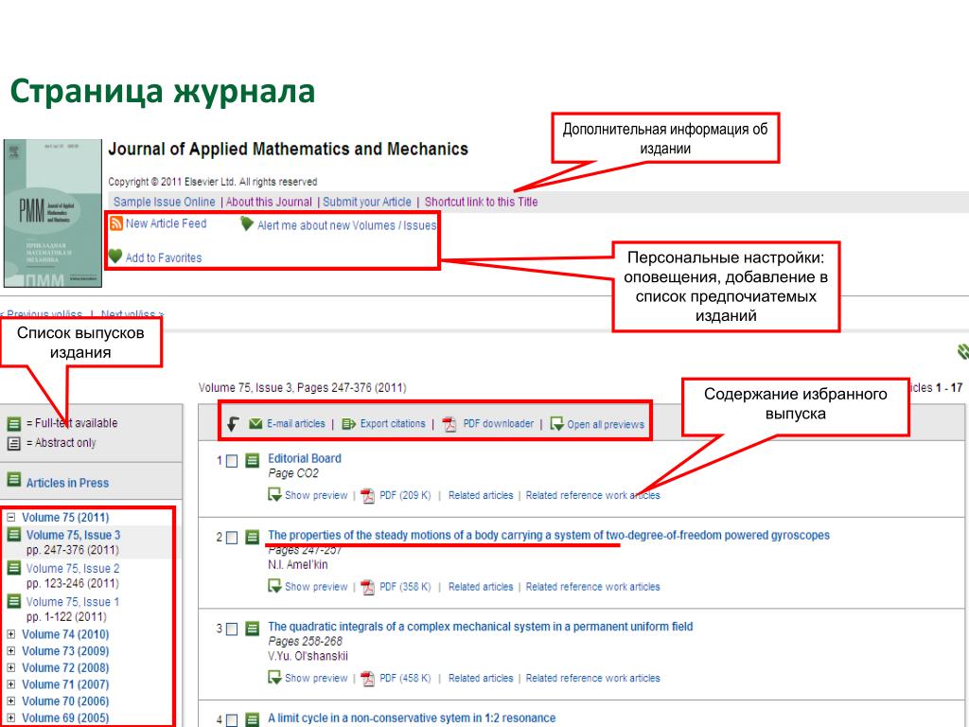Viewport: 969px width, 727px height.
Task: Click the PDF downloader icon in toolbar
Action: coord(449,424)
